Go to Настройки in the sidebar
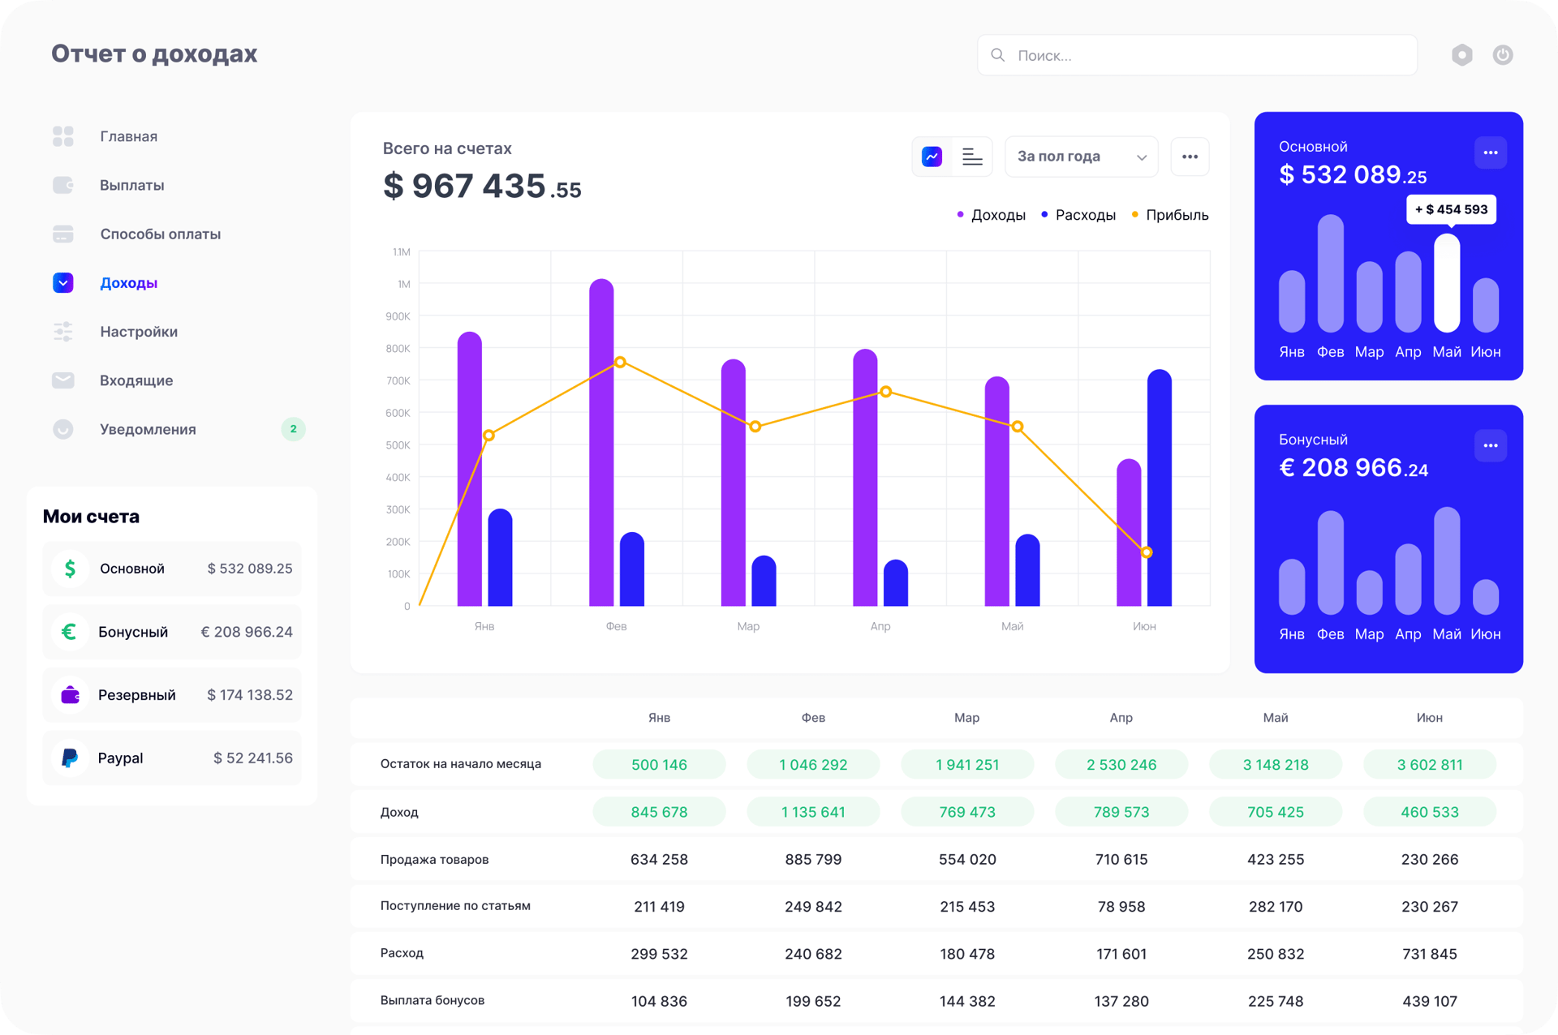Image resolution: width=1558 pixels, height=1035 pixels. 138,332
